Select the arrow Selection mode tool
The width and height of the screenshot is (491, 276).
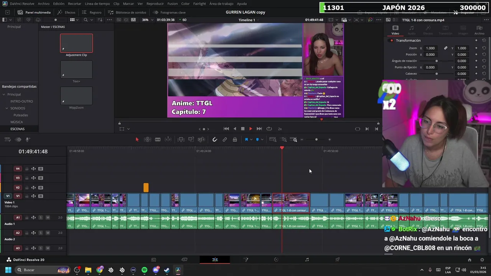[137, 140]
